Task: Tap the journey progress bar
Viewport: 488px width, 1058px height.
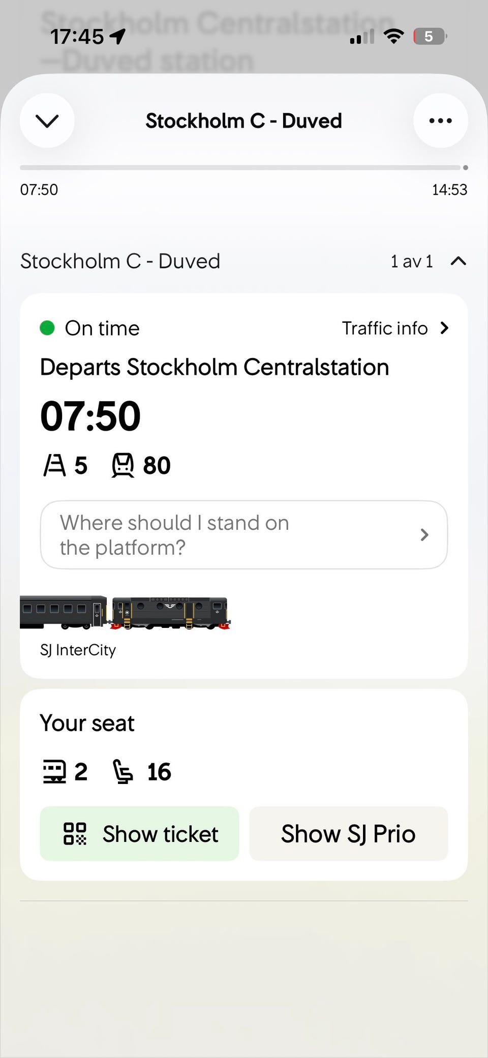Action: click(243, 167)
